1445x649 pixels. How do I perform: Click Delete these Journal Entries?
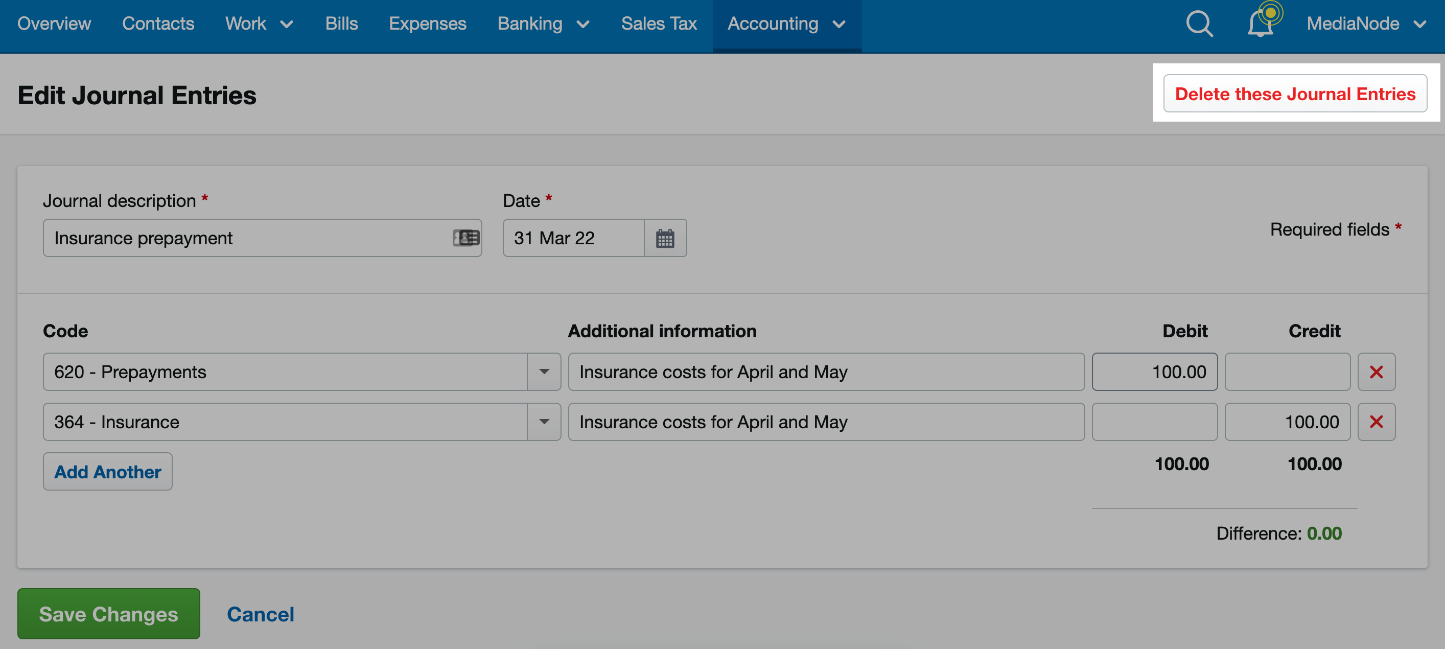[1295, 94]
